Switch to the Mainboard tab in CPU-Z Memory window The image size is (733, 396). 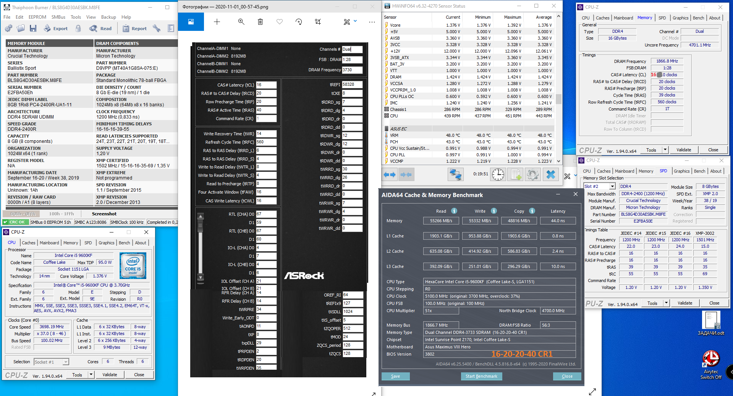pos(623,18)
